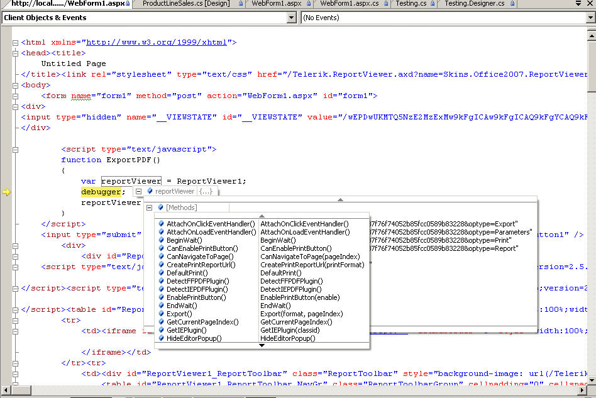Collapse the head element outlining block
The height and width of the screenshot is (398, 596).
pyautogui.click(x=16, y=53)
